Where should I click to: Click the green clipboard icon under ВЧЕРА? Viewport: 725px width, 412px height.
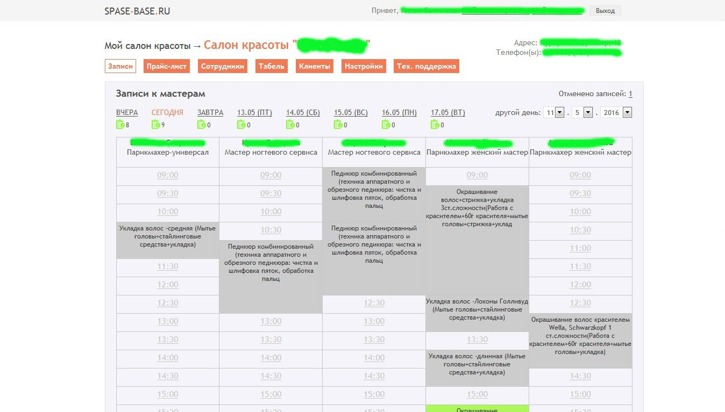coord(120,125)
